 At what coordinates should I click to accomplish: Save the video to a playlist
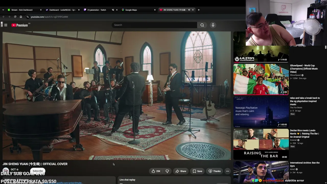tap(197, 171)
